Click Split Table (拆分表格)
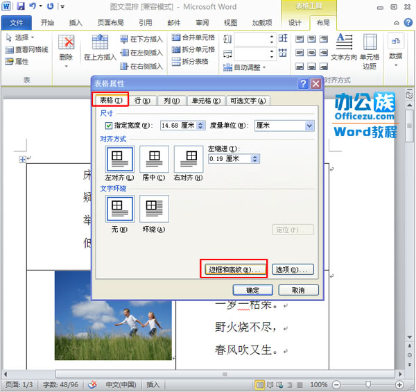Screen dimensions: 416x392 coord(190,62)
